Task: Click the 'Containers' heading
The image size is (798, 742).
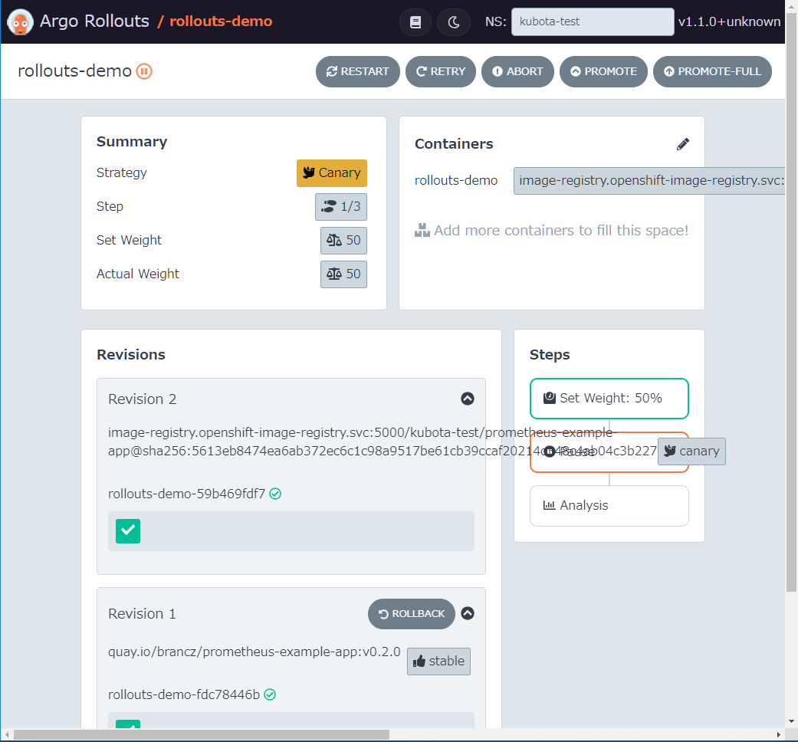Action: 454,144
